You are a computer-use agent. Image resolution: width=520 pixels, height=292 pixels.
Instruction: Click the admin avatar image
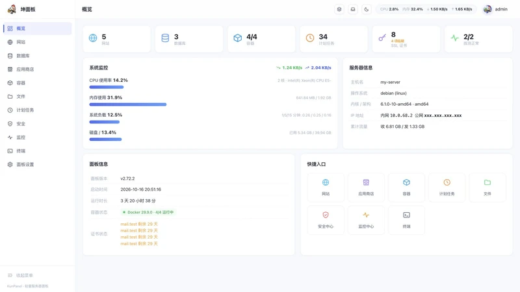(x=487, y=9)
